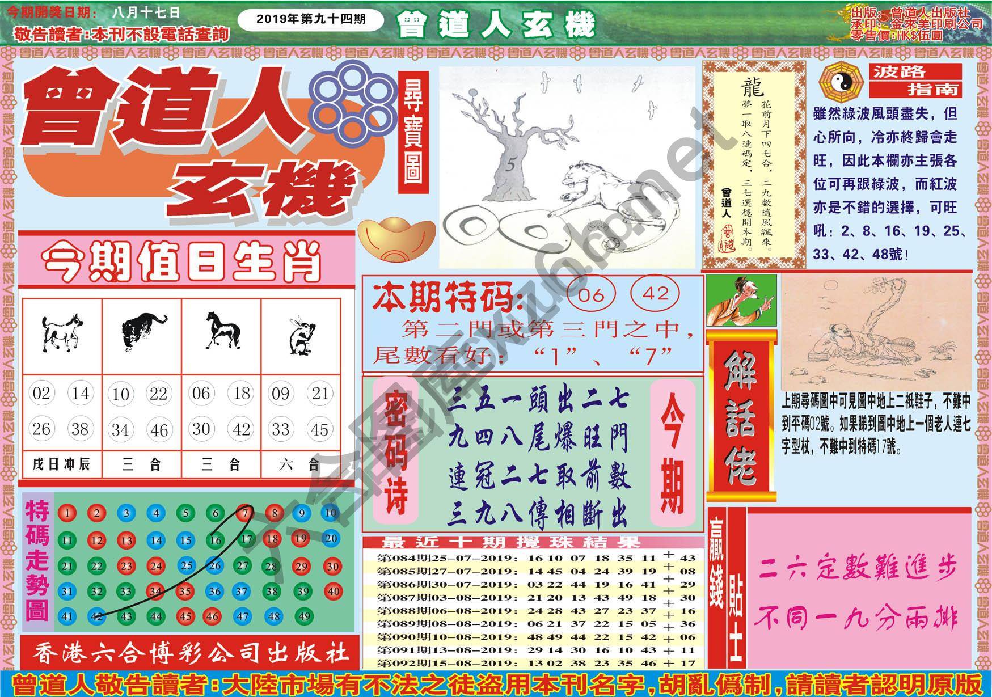Click the tiger zodiac picture
Screen dimensions: 992x697
(144, 333)
